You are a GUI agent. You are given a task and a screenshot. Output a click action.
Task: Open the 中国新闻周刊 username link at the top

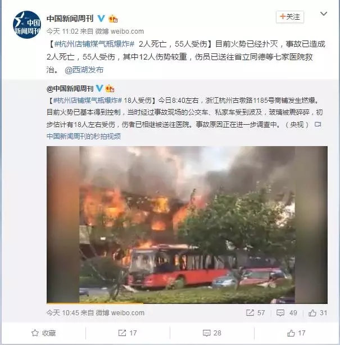70,19
